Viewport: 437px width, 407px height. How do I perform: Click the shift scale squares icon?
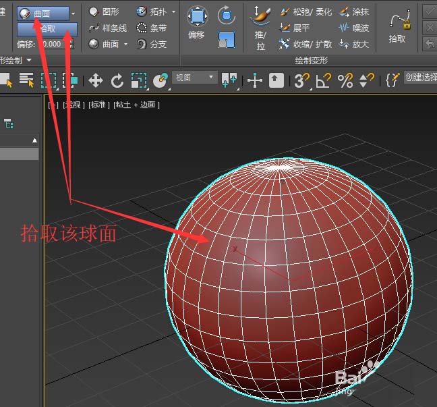point(227,40)
